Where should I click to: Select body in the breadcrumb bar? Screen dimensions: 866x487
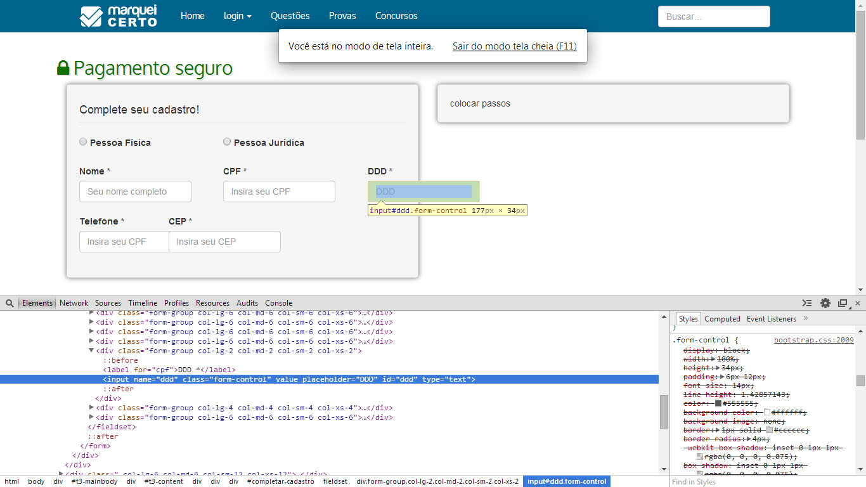[x=36, y=481]
